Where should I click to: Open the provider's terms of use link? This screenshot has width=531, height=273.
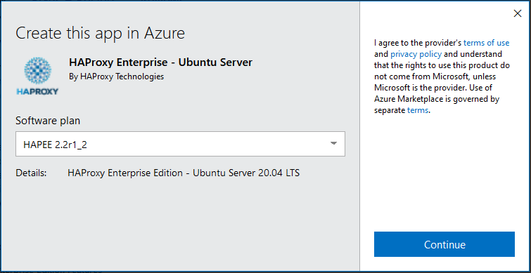pyautogui.click(x=486, y=43)
